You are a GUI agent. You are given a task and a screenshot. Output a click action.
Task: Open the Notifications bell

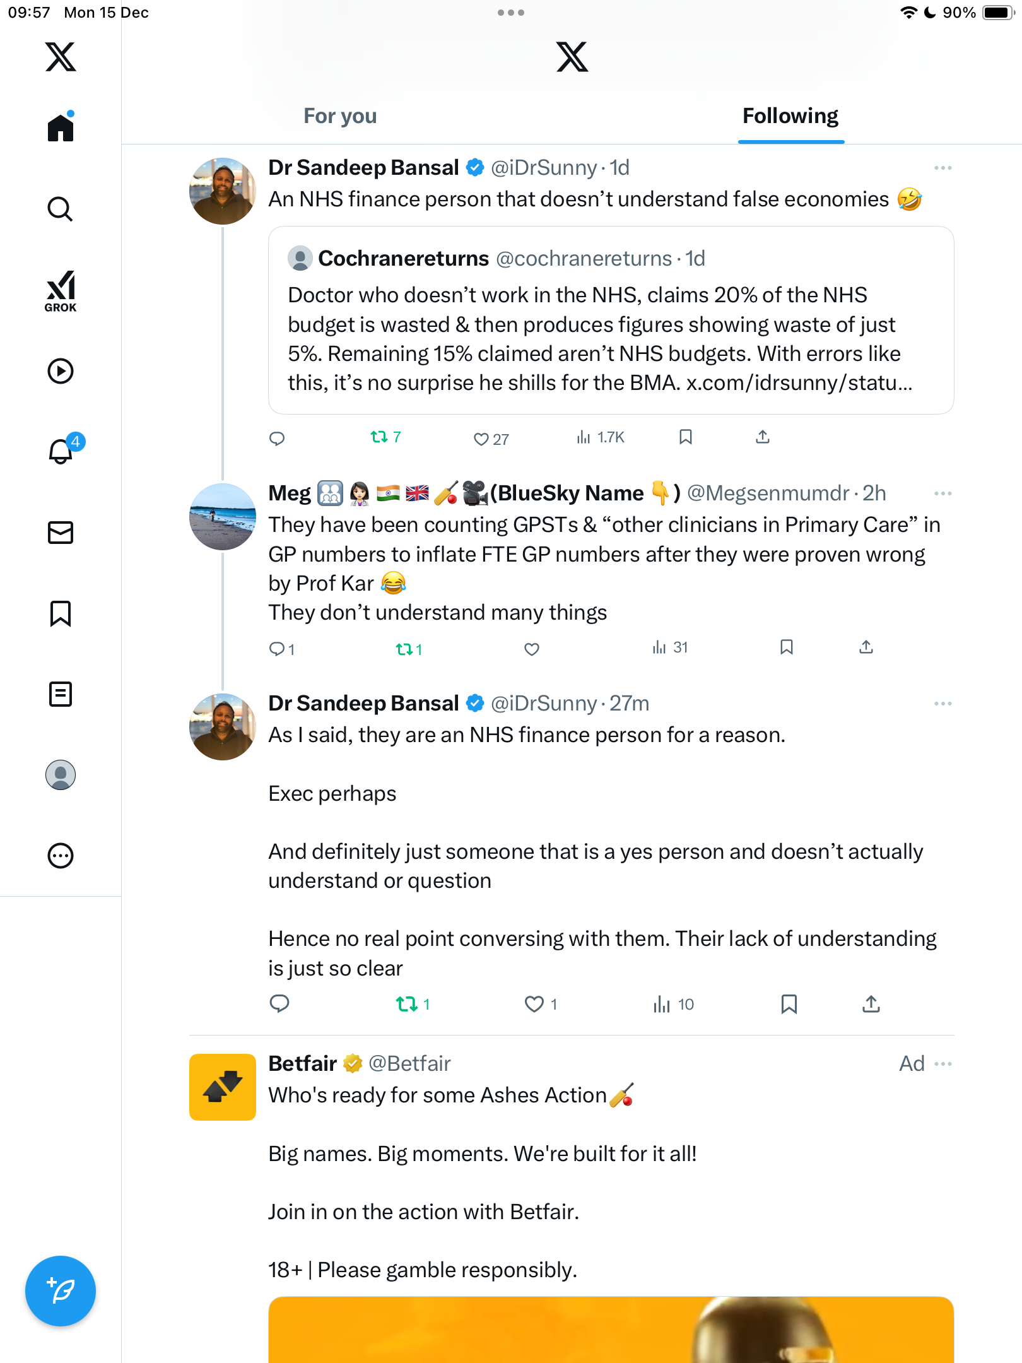pyautogui.click(x=61, y=451)
